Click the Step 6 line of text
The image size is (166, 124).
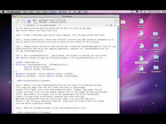click(51, 108)
